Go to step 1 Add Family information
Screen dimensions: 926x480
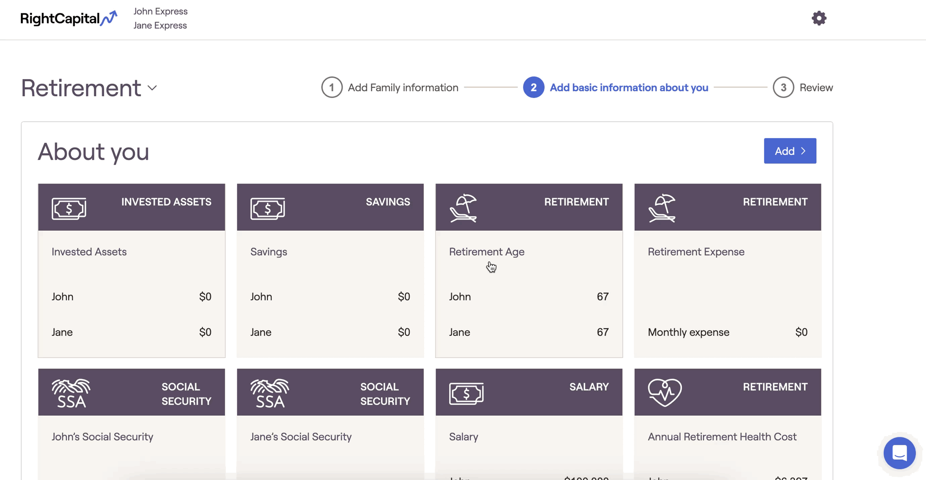click(390, 87)
